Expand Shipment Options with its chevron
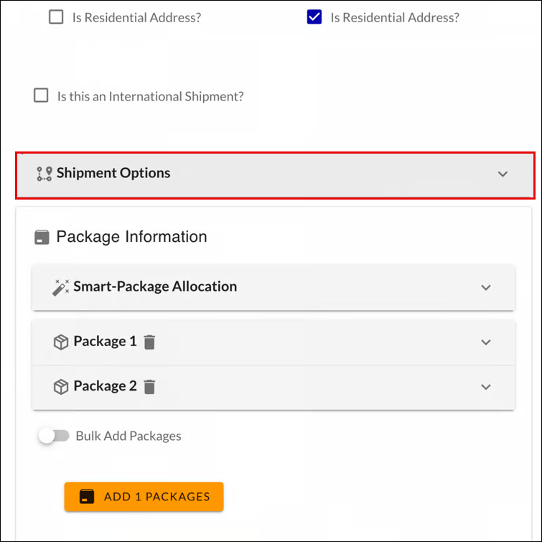Image resolution: width=542 pixels, height=542 pixels. [503, 174]
